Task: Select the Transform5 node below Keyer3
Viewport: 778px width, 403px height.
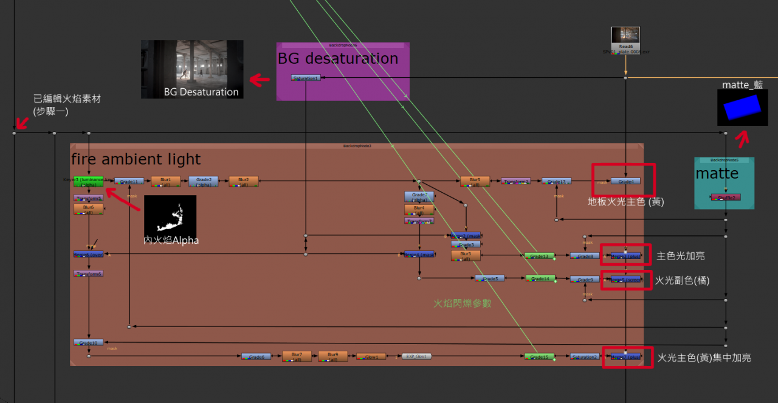Action: click(x=89, y=198)
